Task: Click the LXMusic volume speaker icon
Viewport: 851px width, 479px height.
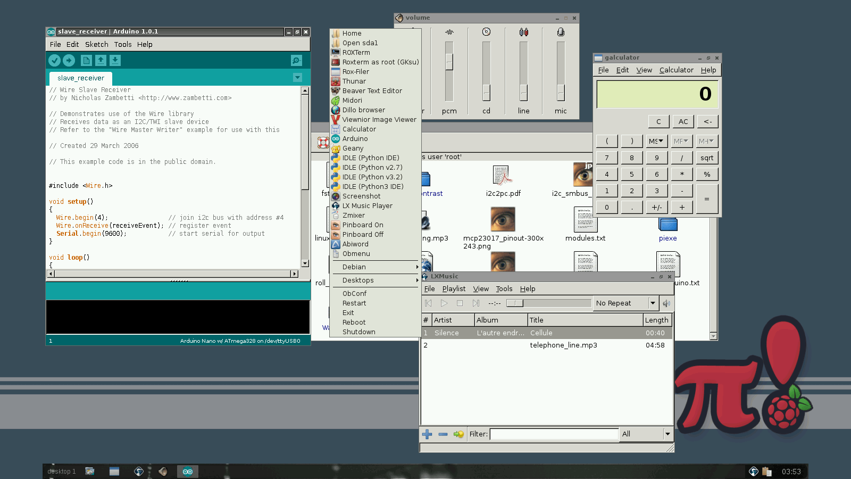Action: pos(666,303)
